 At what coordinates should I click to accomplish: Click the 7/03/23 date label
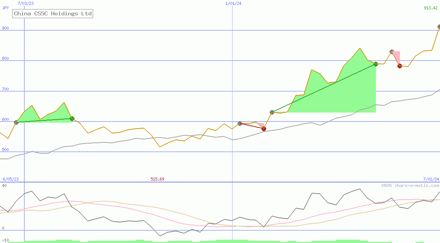25,3
